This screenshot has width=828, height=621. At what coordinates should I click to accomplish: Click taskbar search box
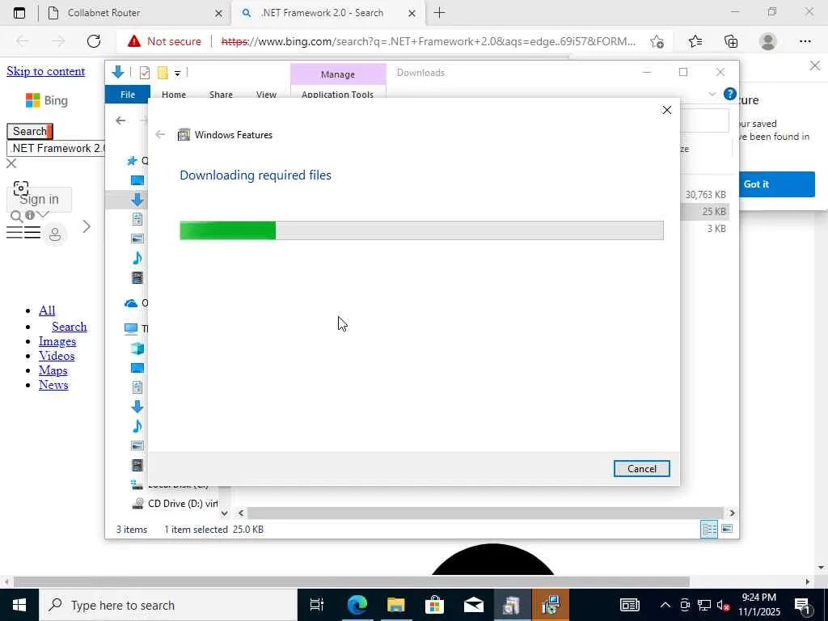click(169, 605)
